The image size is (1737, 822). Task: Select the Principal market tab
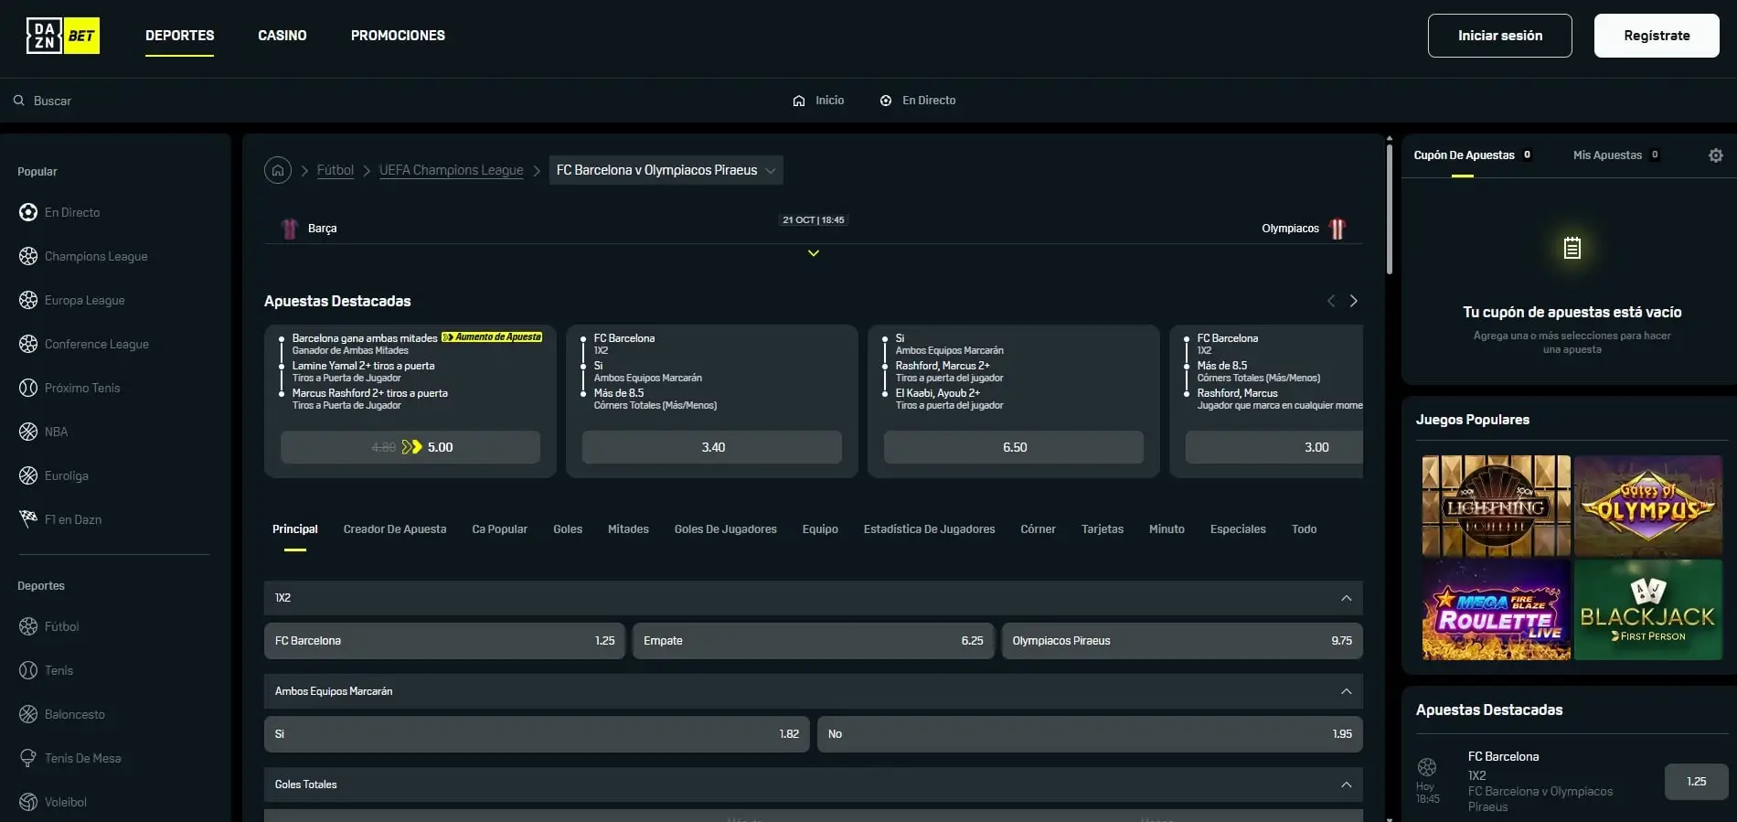point(295,529)
